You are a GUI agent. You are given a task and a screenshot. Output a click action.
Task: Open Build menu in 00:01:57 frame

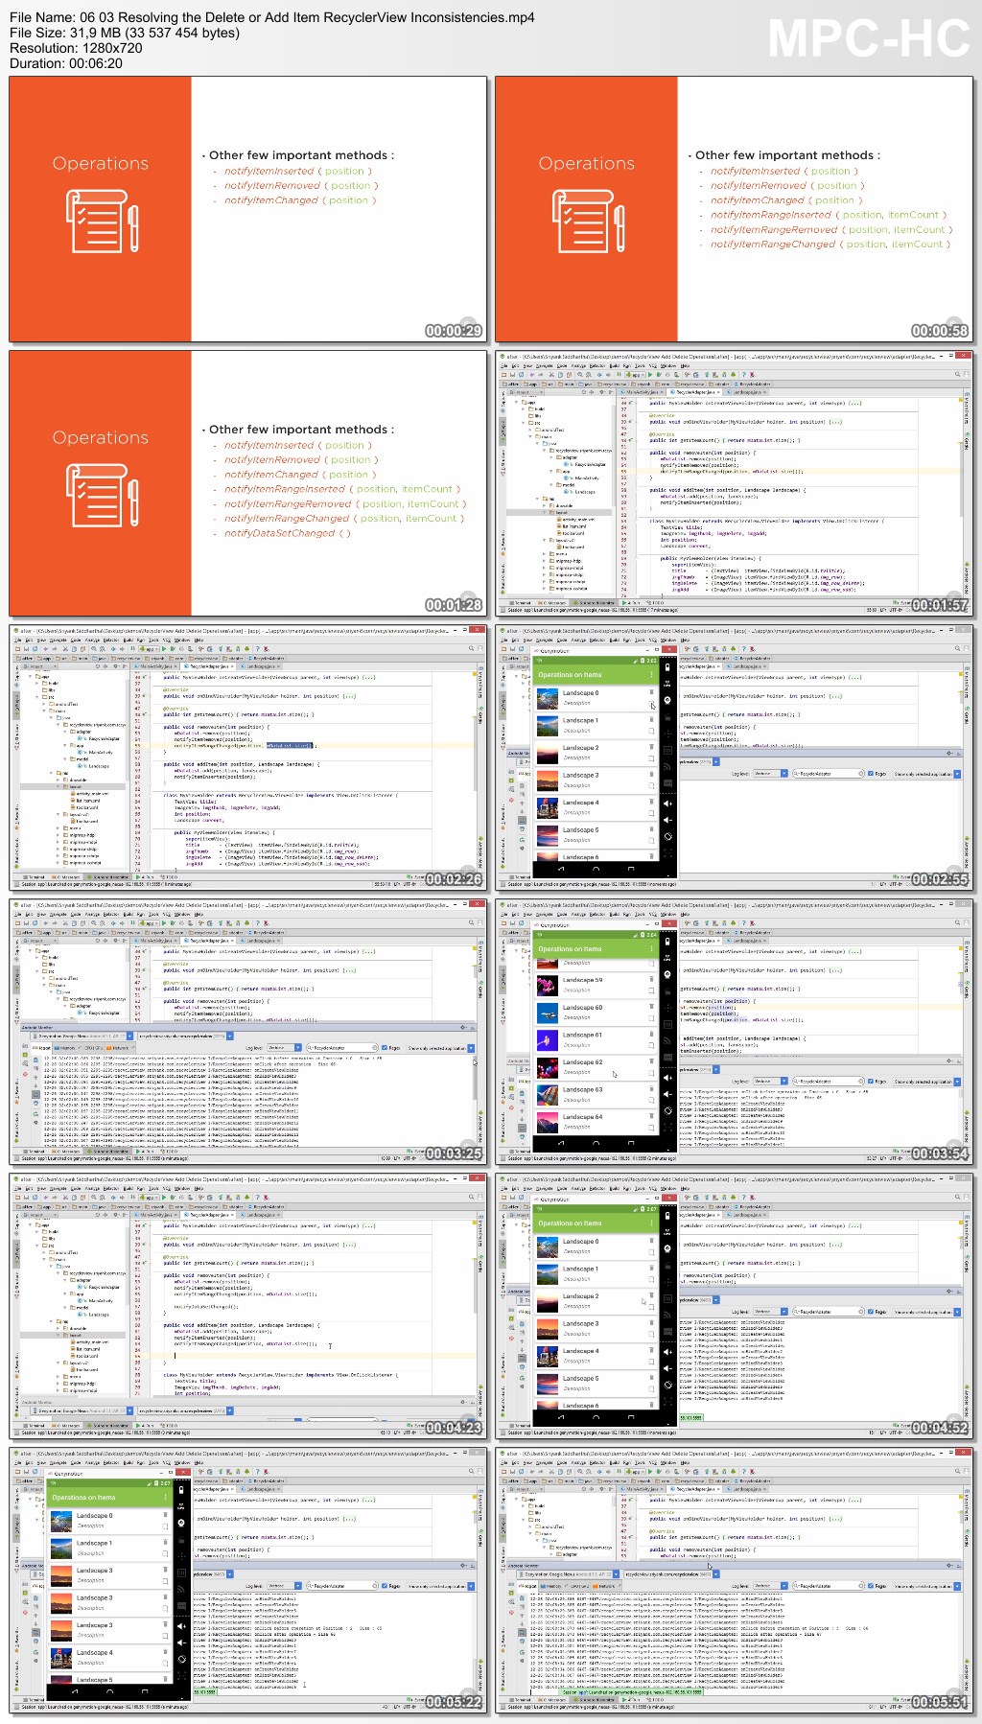tap(615, 366)
